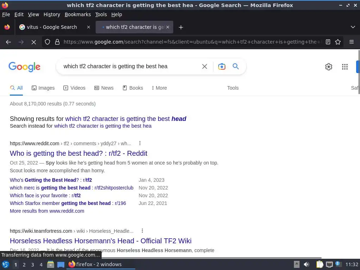Open the clipboard manager tray icon

319,264
